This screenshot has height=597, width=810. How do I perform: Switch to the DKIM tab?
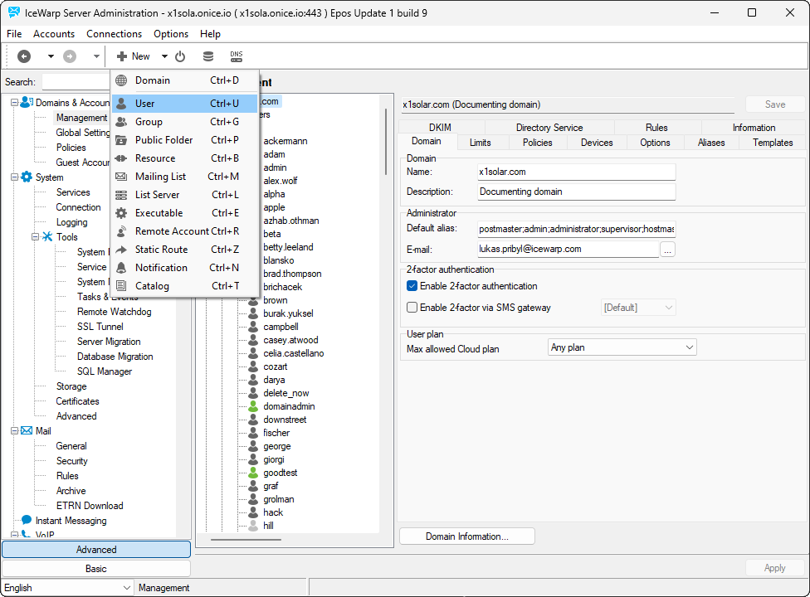tap(440, 128)
